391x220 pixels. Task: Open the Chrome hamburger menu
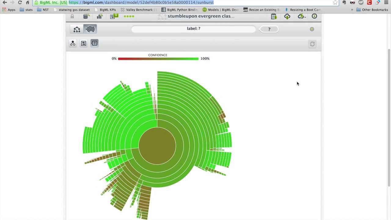pyautogui.click(x=386, y=2)
